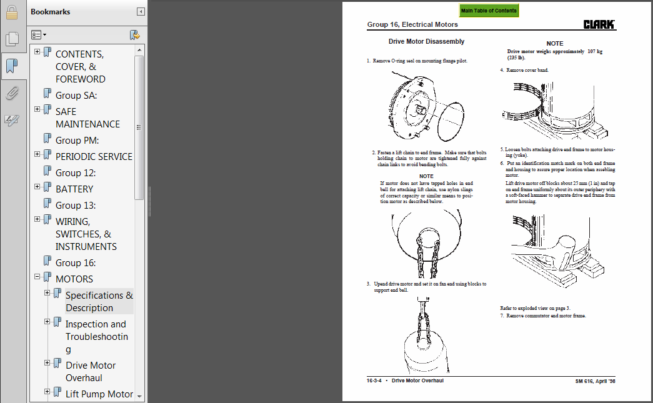This screenshot has height=403, width=653.
Task: Go to SAFE MAINTENANCE bookmark
Action: (x=88, y=118)
